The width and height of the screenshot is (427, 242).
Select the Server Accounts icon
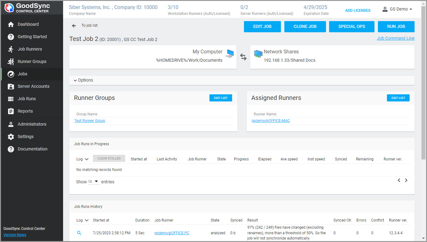(x=11, y=86)
